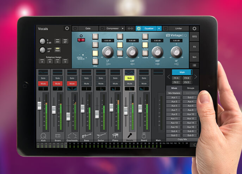The image size is (242, 174).
Task: Click the Kick drum instrument icon
Action: (43, 136)
